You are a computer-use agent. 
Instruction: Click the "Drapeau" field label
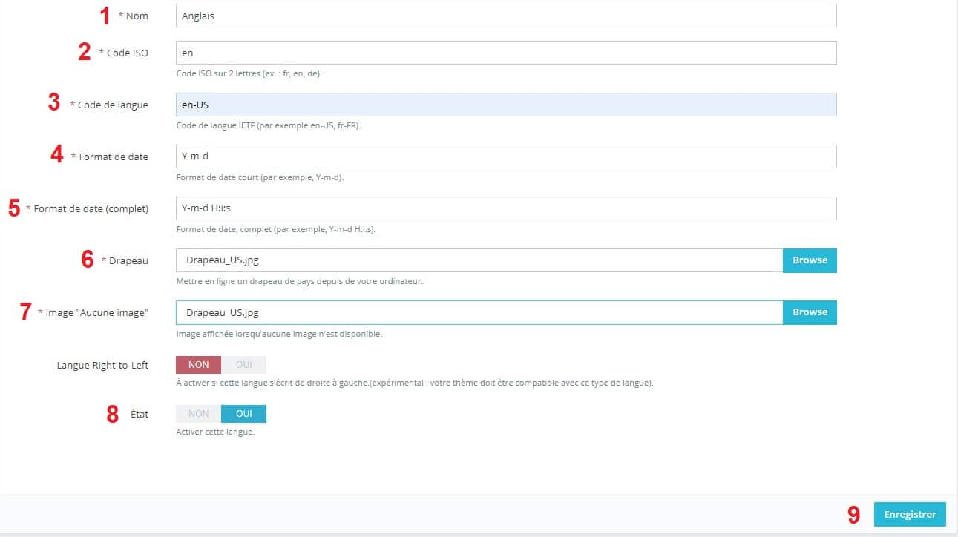click(x=128, y=261)
